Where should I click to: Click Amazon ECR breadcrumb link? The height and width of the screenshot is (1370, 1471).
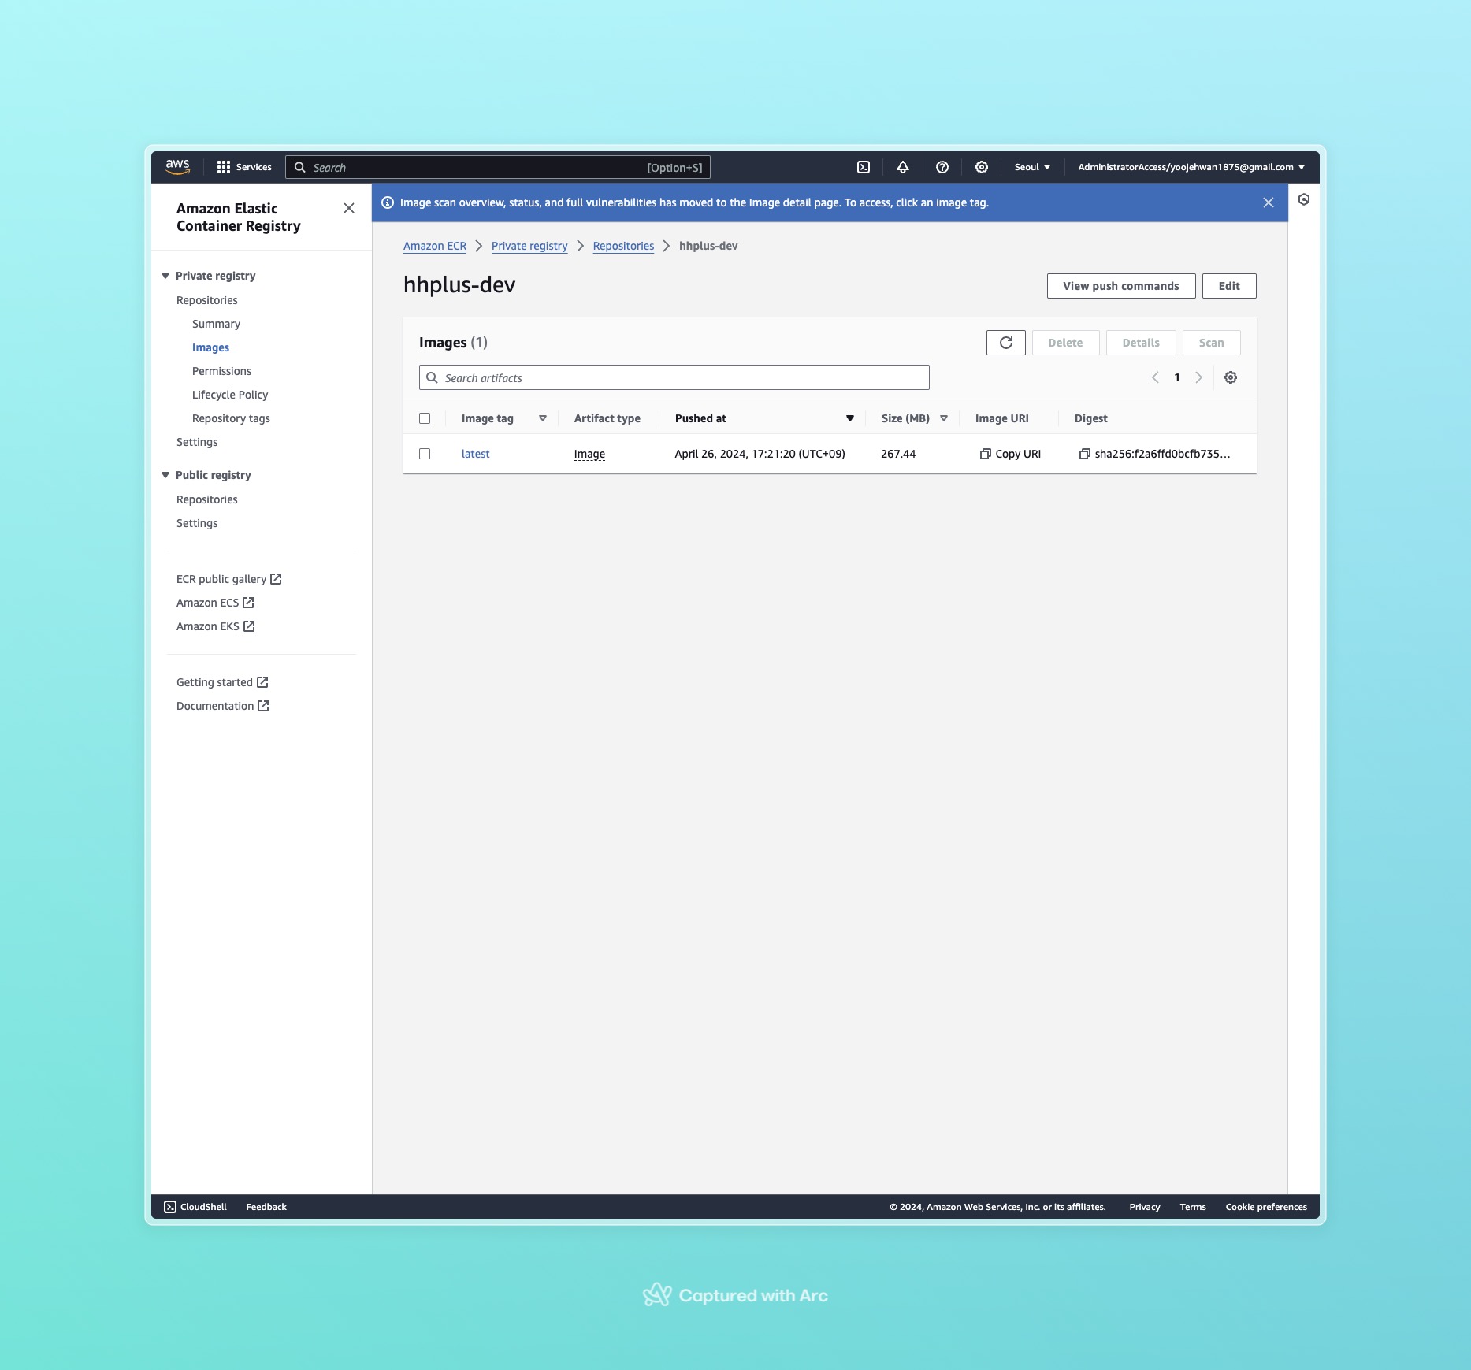point(435,246)
